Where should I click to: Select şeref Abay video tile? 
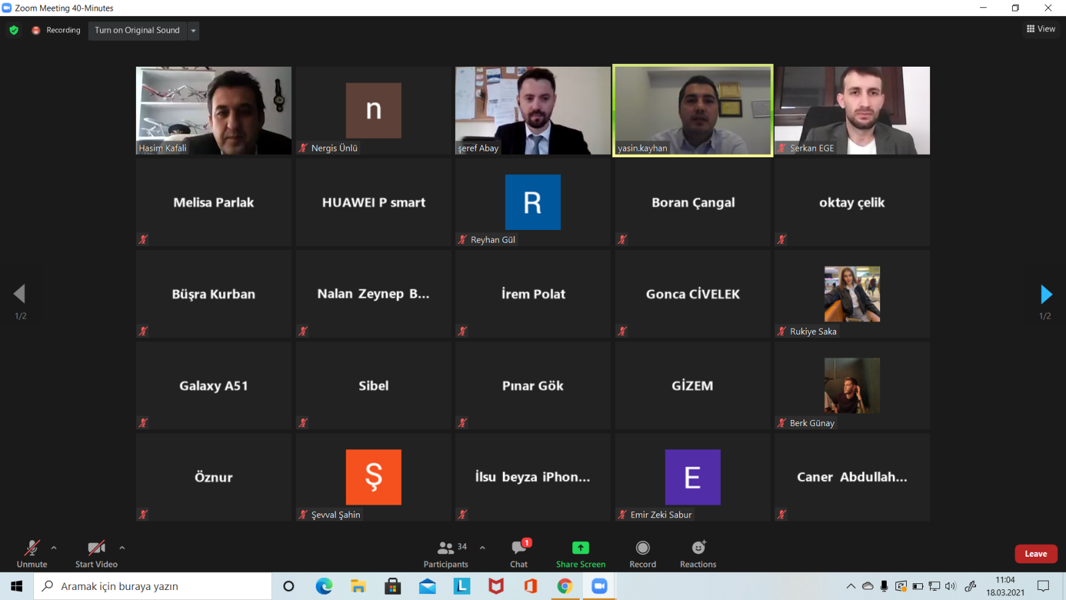(533, 111)
